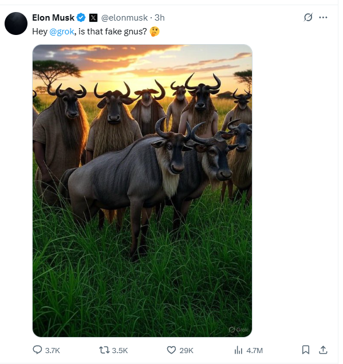Click the 4.7M views count
Viewport: 343px width, 364px height.
pos(255,350)
